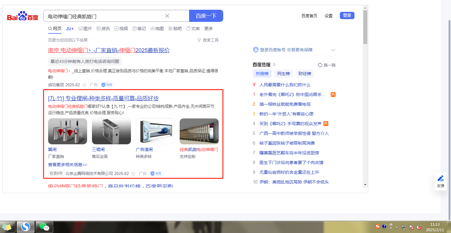Viewport: 451px width, 233px height.
Task: Click the 换一换 refresh icon
Action: pos(320,65)
